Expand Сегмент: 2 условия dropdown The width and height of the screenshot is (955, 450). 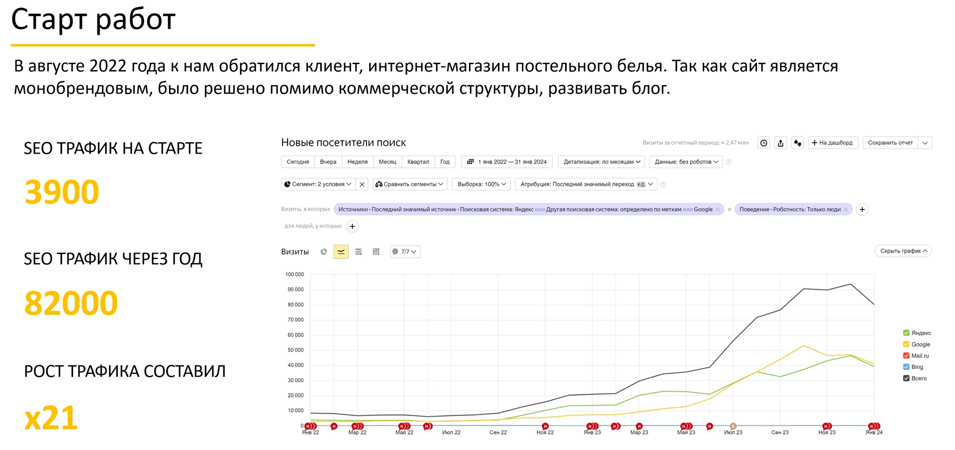click(x=318, y=184)
